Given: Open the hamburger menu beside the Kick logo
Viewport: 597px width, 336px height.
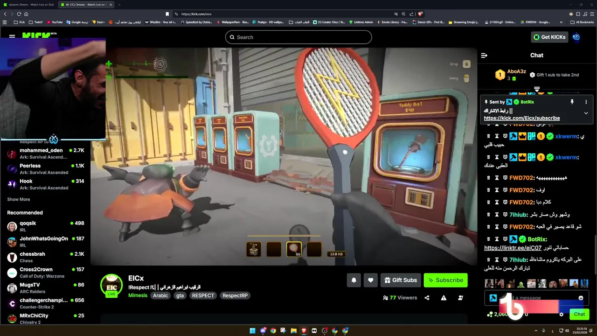Looking at the screenshot, I should (x=12, y=36).
